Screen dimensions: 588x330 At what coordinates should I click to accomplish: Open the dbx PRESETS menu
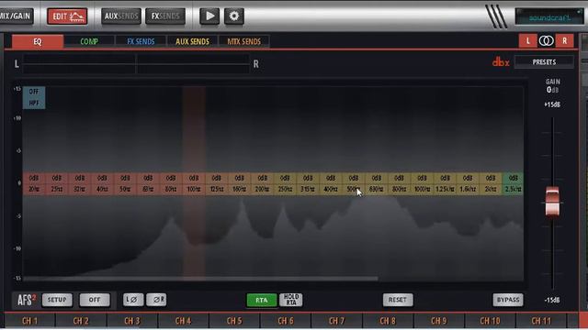pos(544,62)
